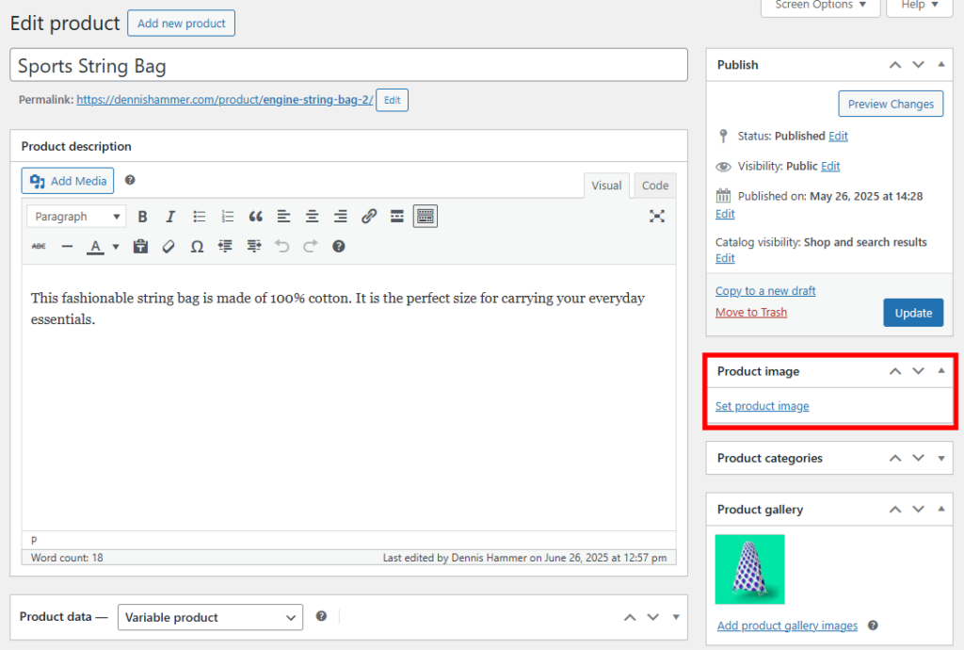The width and height of the screenshot is (964, 650).
Task: Insert the Read More tag
Action: coord(396,216)
